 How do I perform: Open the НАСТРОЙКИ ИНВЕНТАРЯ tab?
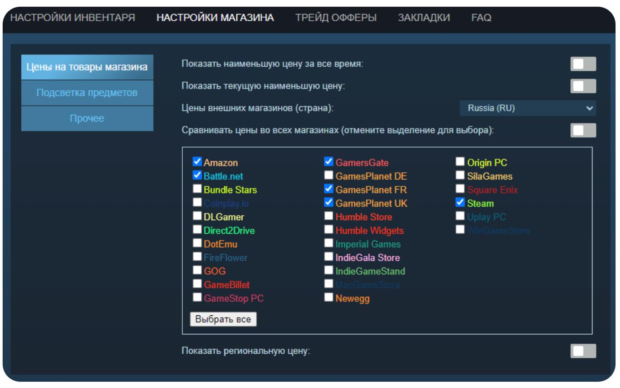tap(73, 18)
